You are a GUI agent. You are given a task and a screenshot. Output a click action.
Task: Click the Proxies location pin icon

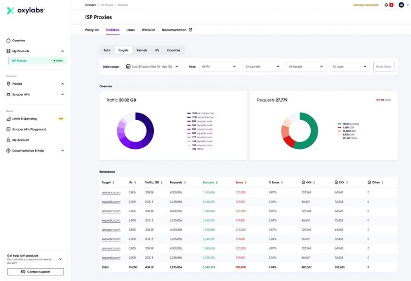point(8,84)
